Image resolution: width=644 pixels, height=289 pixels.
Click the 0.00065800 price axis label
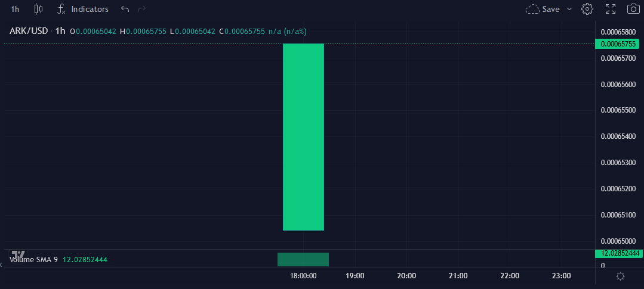618,32
